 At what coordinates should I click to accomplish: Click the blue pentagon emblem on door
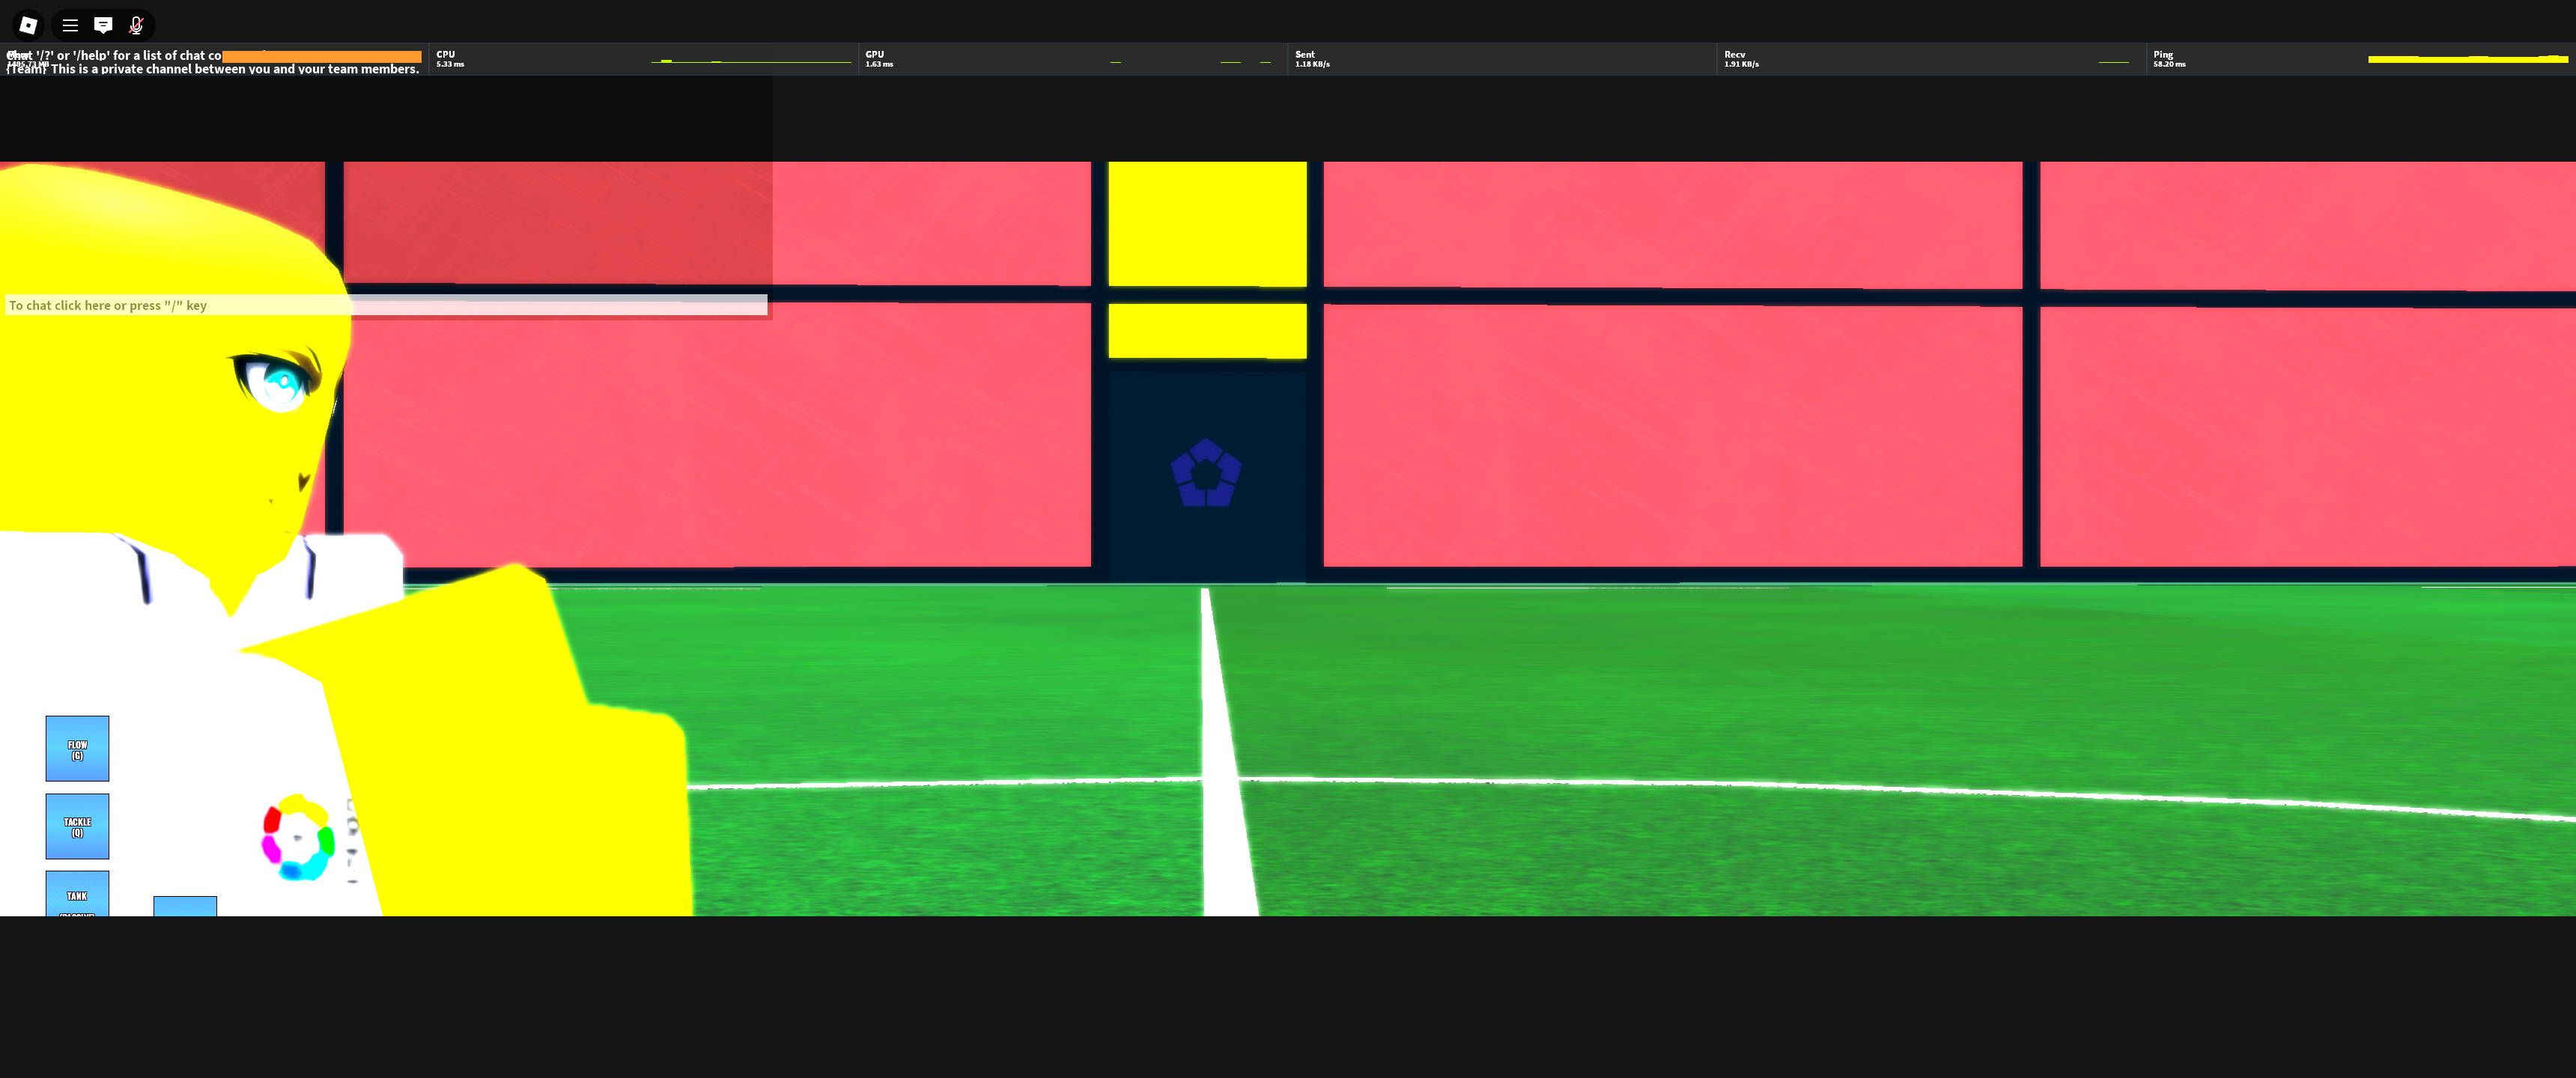[x=1206, y=473]
